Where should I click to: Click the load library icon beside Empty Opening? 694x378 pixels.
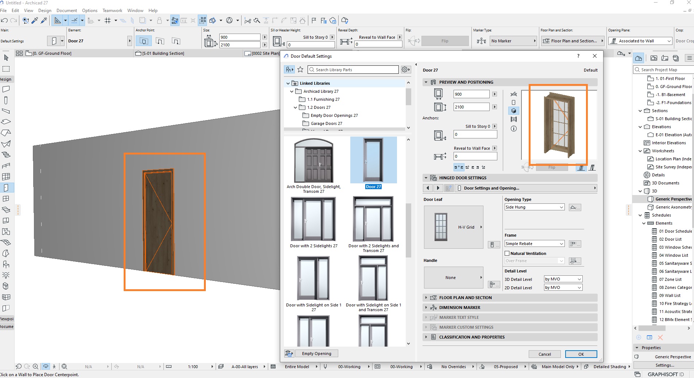(289, 353)
